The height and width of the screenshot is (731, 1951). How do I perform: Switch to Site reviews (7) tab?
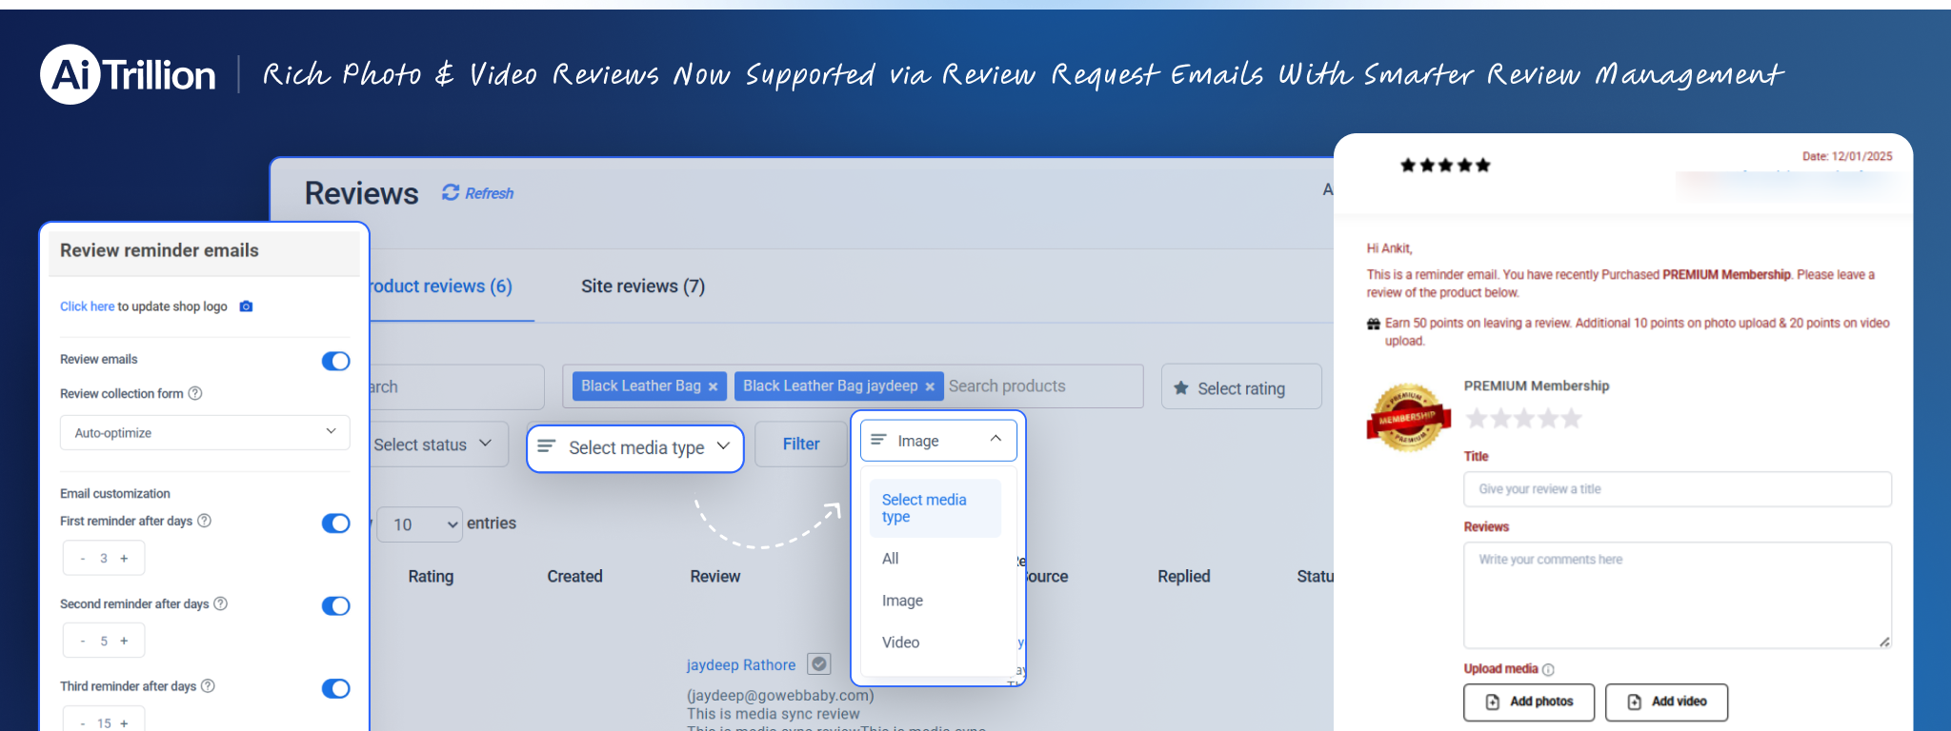point(643,286)
